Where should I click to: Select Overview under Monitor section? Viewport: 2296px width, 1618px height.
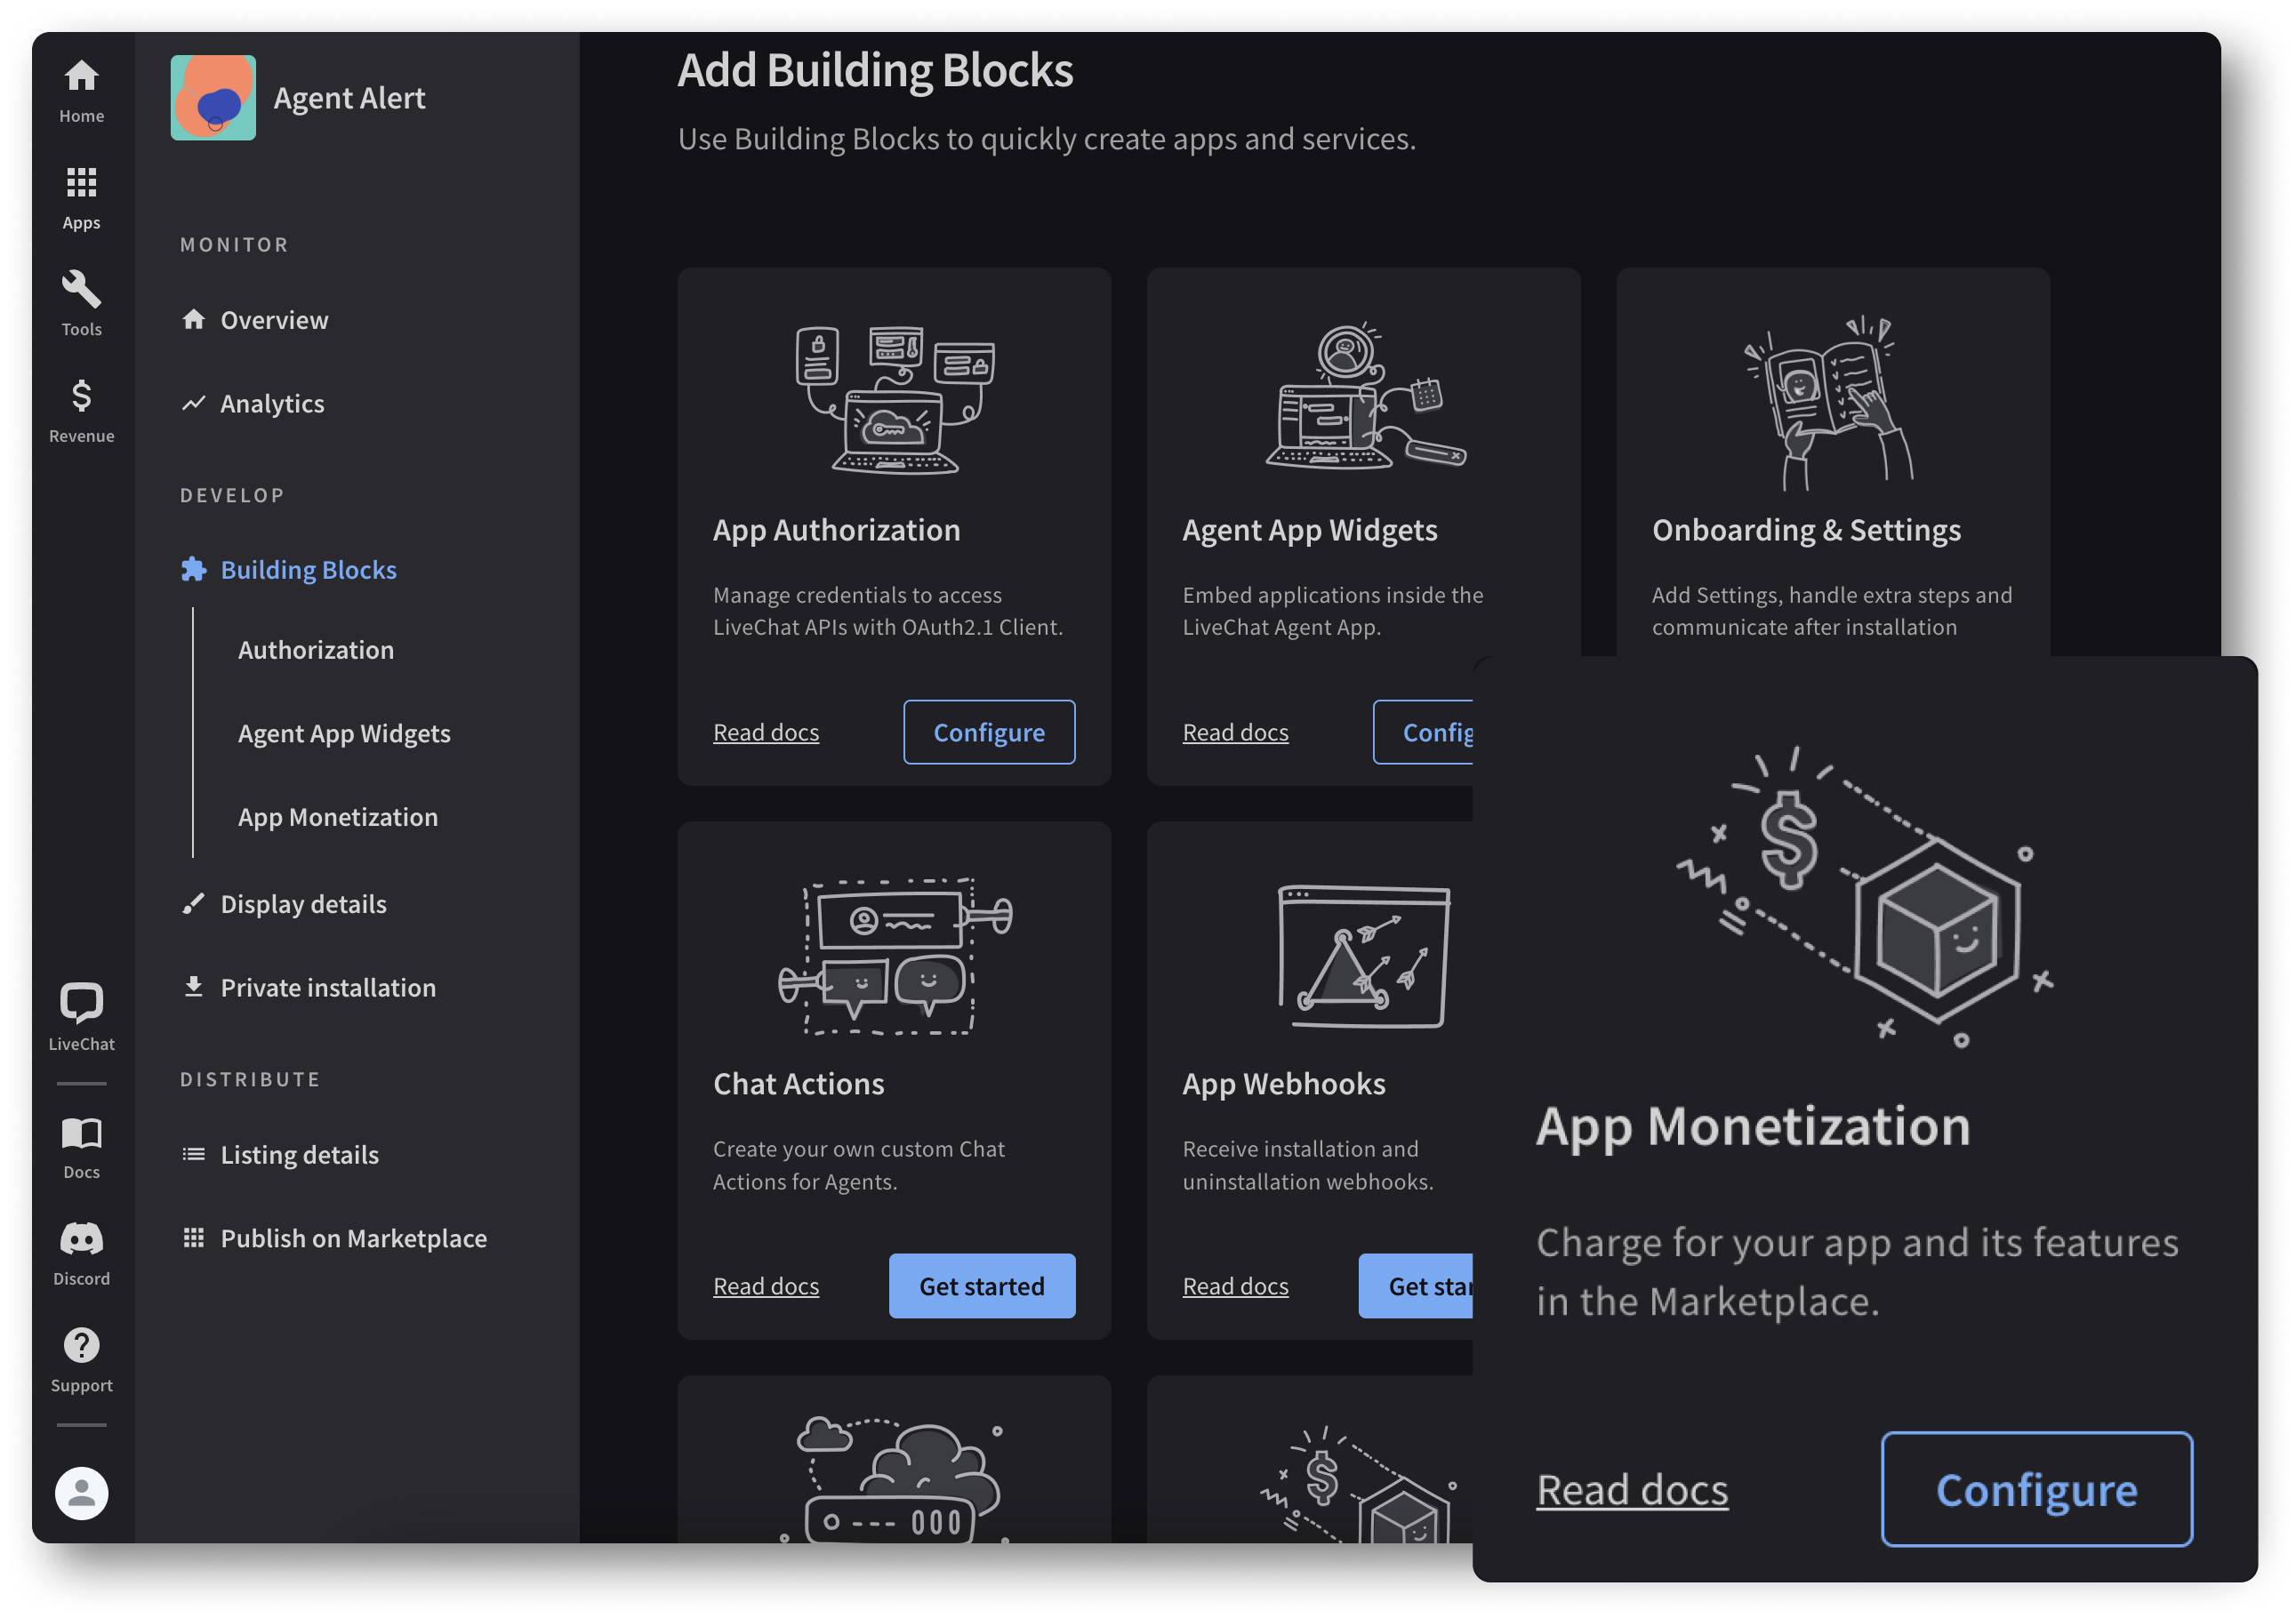pyautogui.click(x=273, y=318)
